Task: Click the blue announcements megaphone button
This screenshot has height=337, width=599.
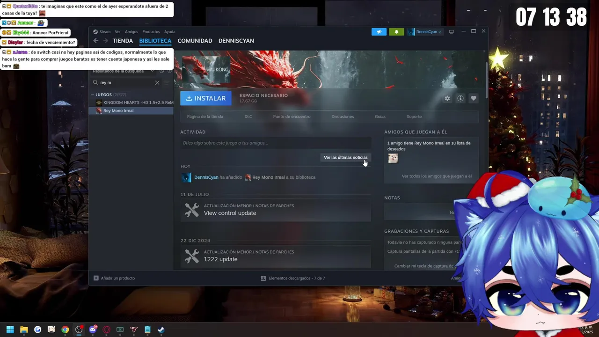Action: click(x=379, y=32)
